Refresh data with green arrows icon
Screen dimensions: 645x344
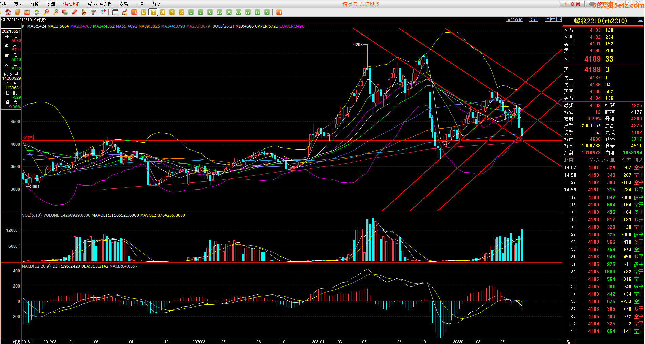[x=37, y=12]
